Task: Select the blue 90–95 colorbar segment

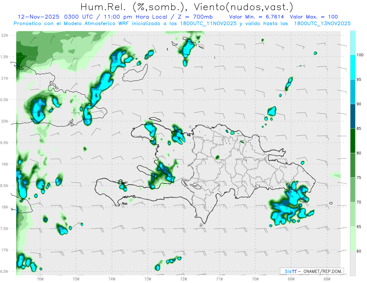Action: click(x=353, y=92)
